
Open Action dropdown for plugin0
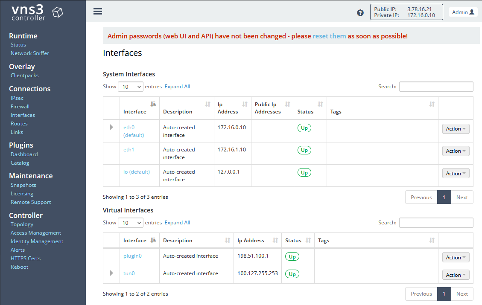point(456,258)
